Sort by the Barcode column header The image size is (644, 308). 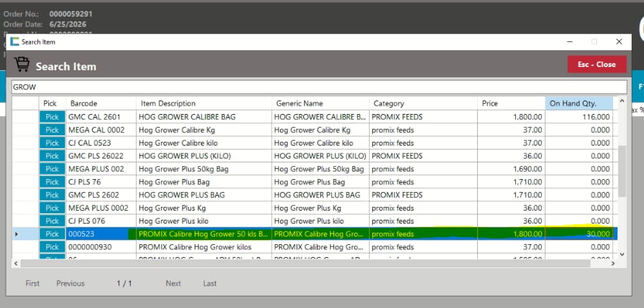click(101, 104)
